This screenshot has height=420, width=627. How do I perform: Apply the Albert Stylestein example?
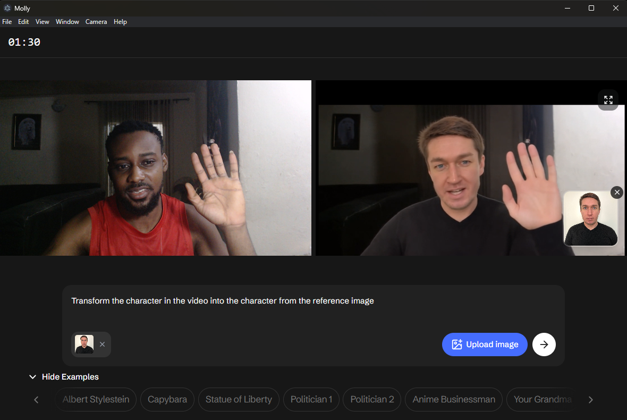click(x=96, y=399)
